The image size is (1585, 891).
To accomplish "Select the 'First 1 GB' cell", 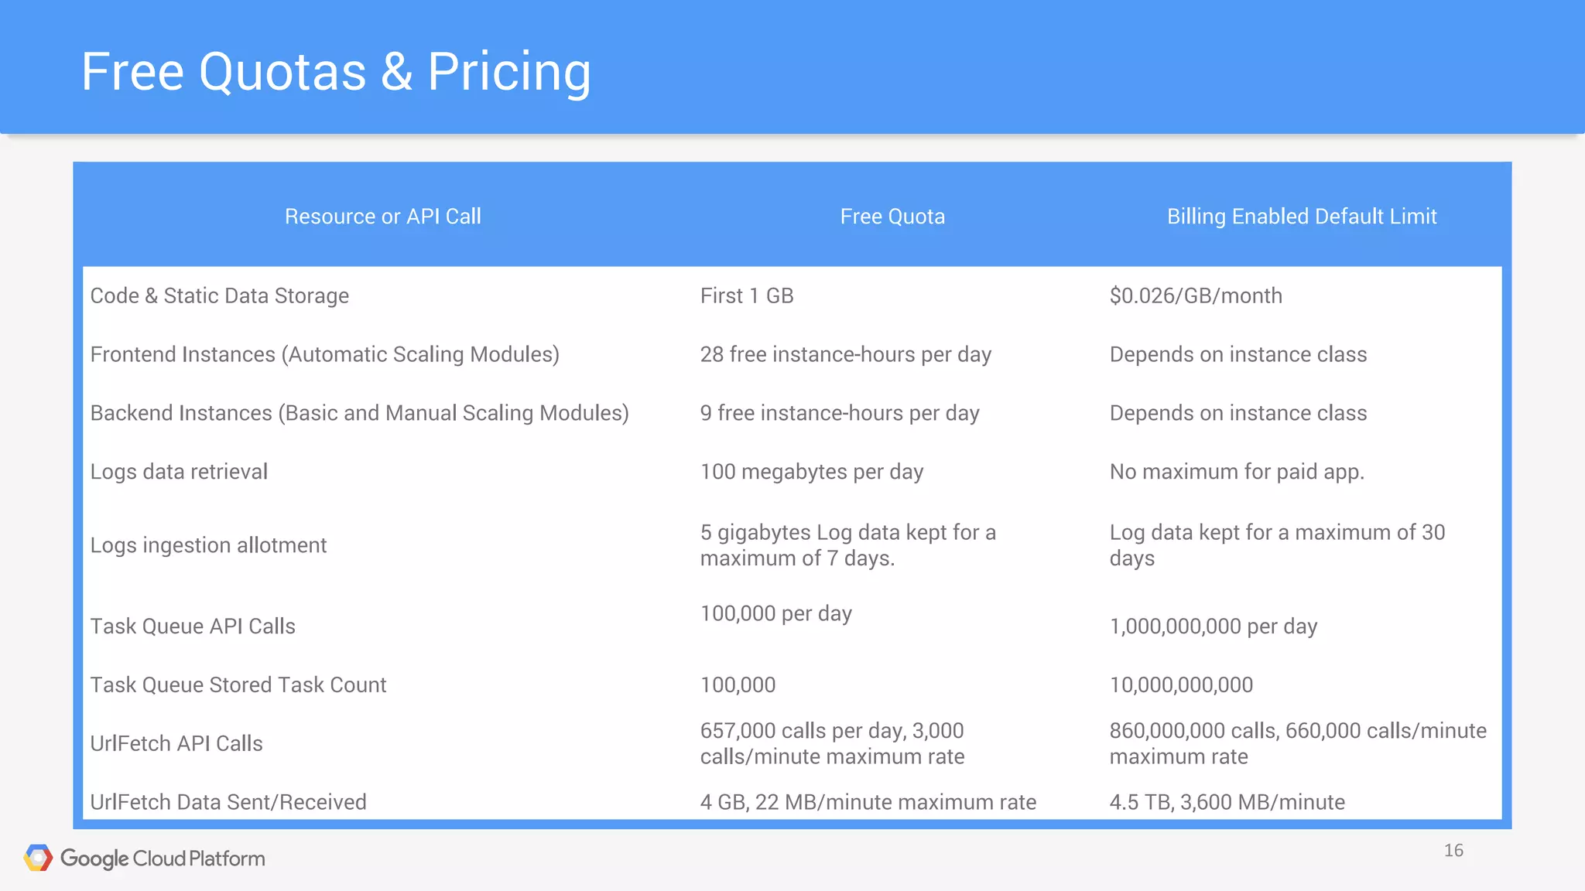I will 747,295.
